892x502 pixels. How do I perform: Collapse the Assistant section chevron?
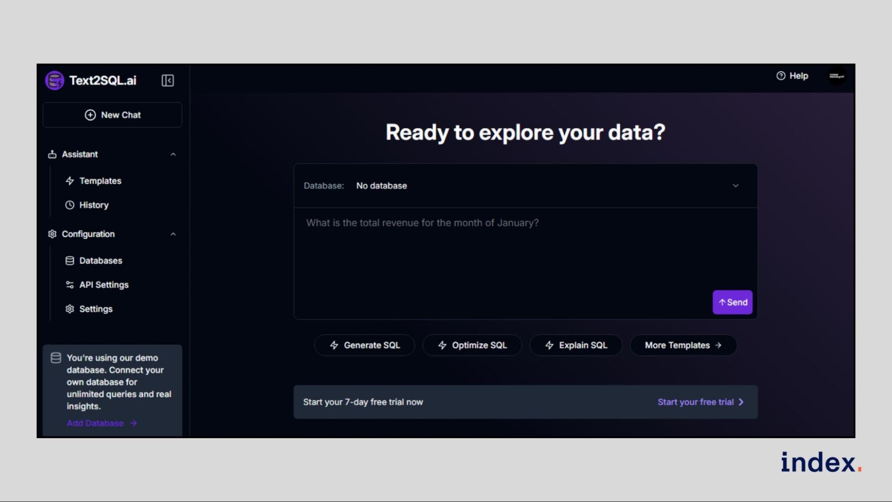tap(173, 154)
